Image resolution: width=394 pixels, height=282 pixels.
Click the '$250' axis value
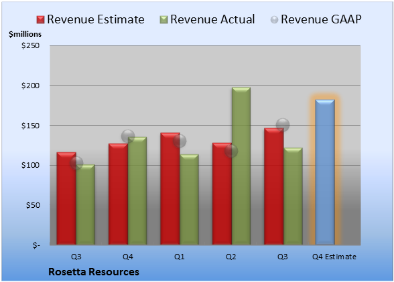[30, 45]
